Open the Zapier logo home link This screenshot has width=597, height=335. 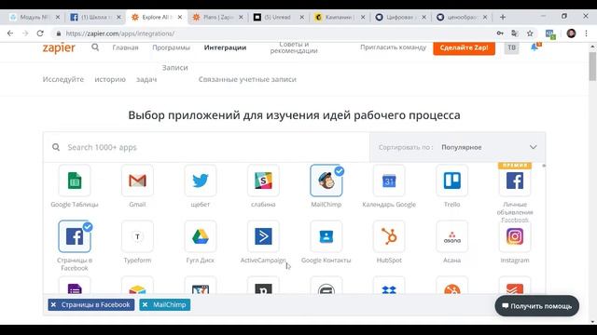59,47
